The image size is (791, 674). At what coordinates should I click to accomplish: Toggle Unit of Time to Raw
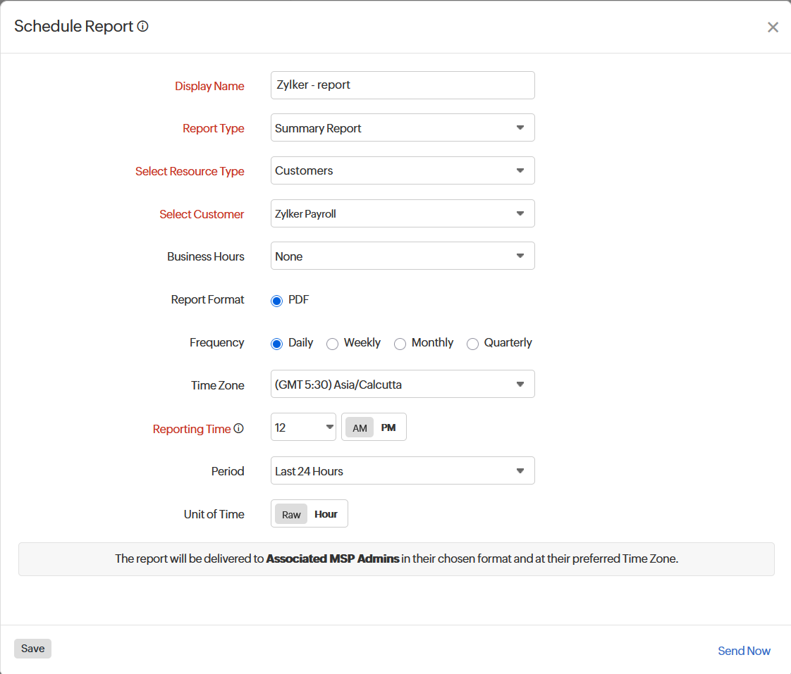[291, 514]
